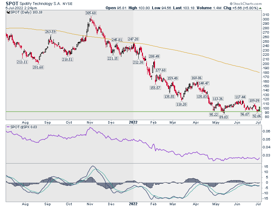This screenshot has width=276, height=207.
Task: Click the 201.68 low price label
Action: click(x=38, y=67)
